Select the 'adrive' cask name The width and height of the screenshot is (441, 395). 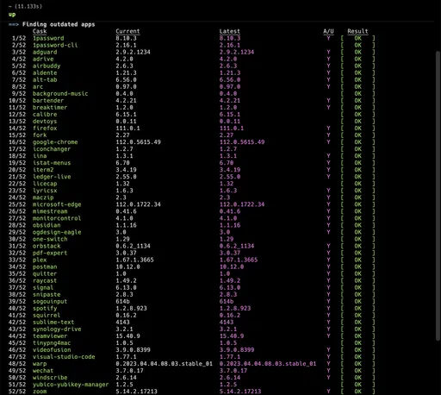click(x=43, y=59)
